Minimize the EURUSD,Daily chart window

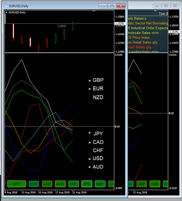pyautogui.click(x=103, y=6)
